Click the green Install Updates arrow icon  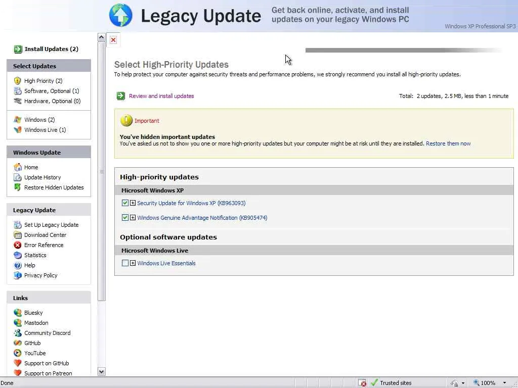click(x=18, y=49)
